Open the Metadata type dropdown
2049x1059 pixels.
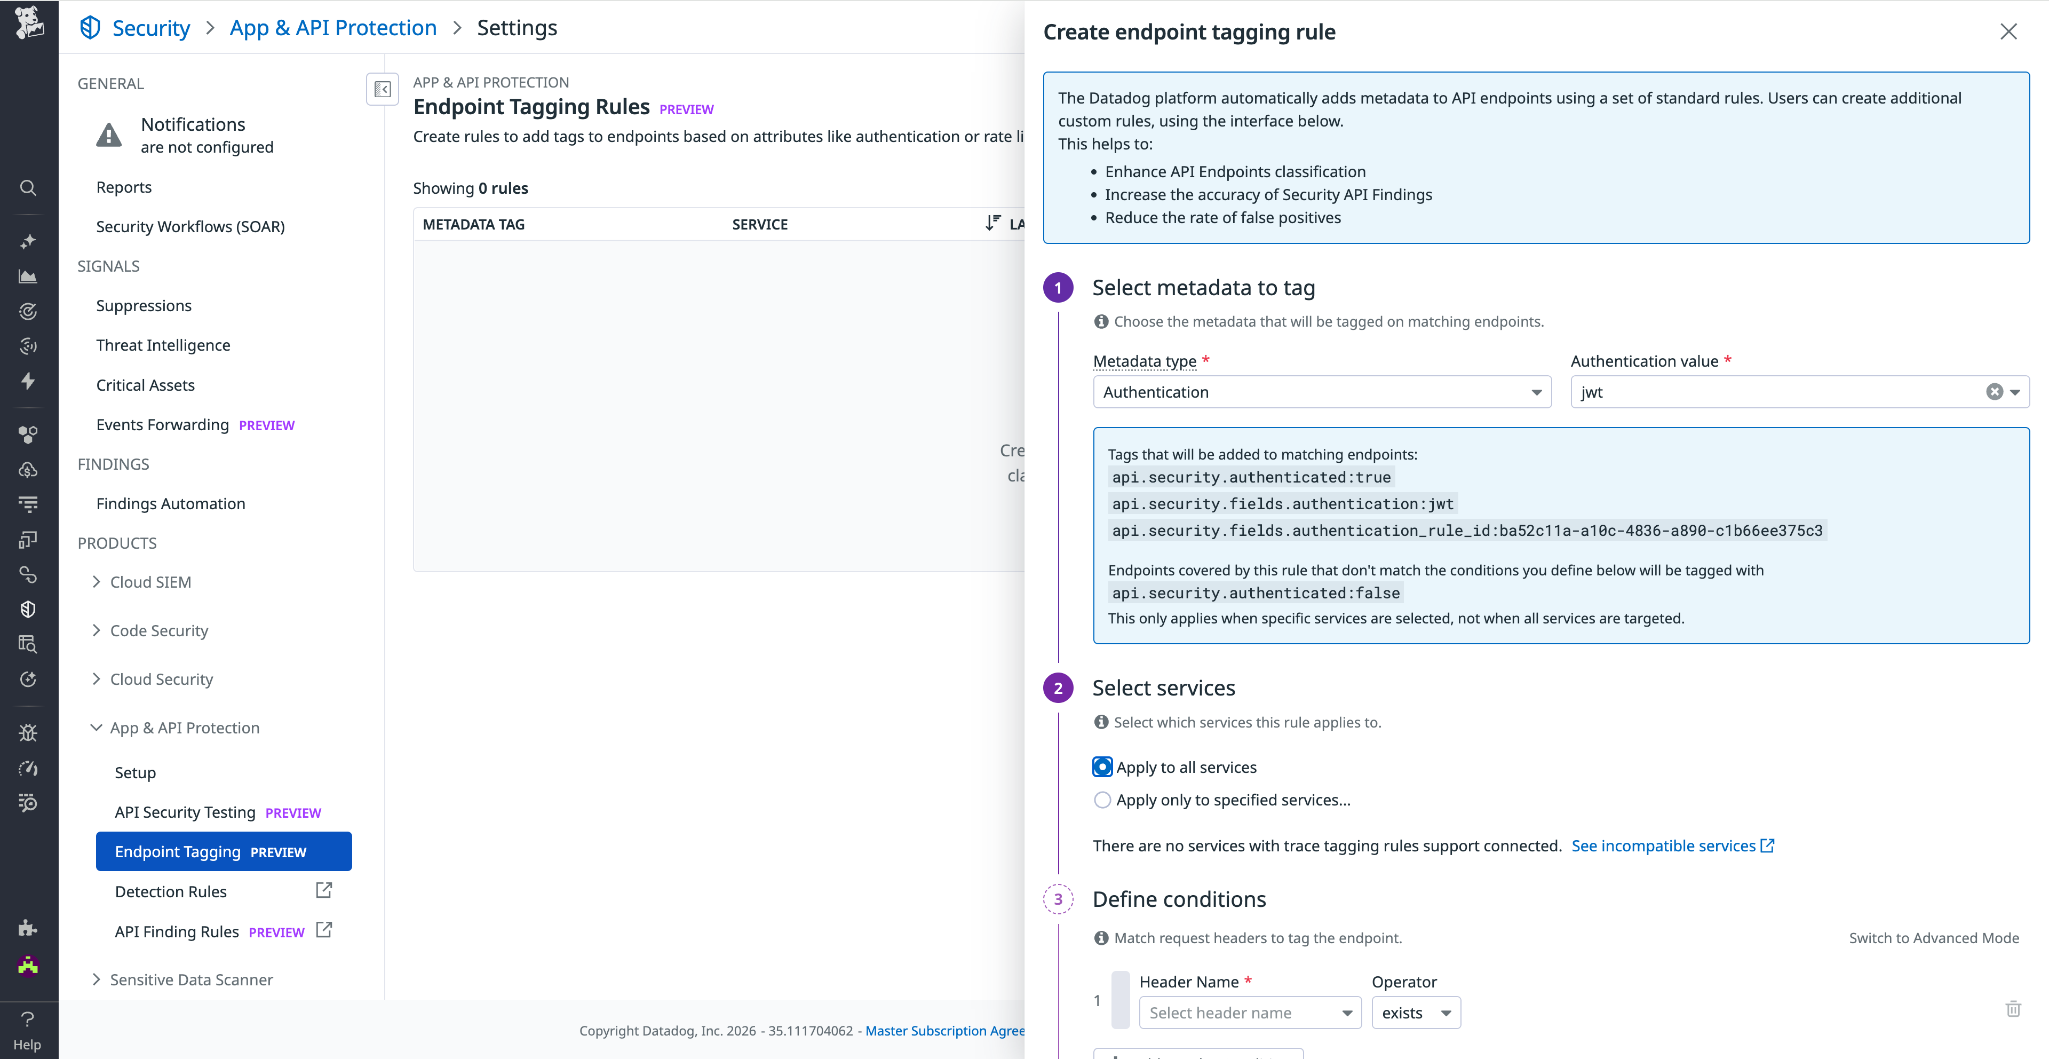(x=1322, y=391)
